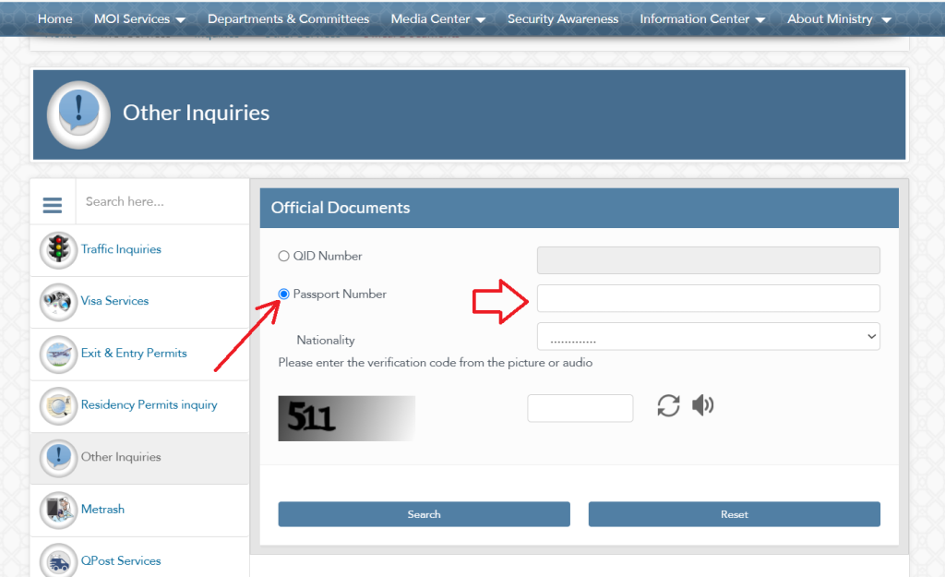Refresh the verification code image
The width and height of the screenshot is (945, 577).
[x=668, y=405]
